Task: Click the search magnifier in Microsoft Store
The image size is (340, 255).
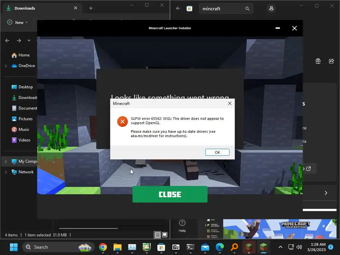Action: pos(247,9)
